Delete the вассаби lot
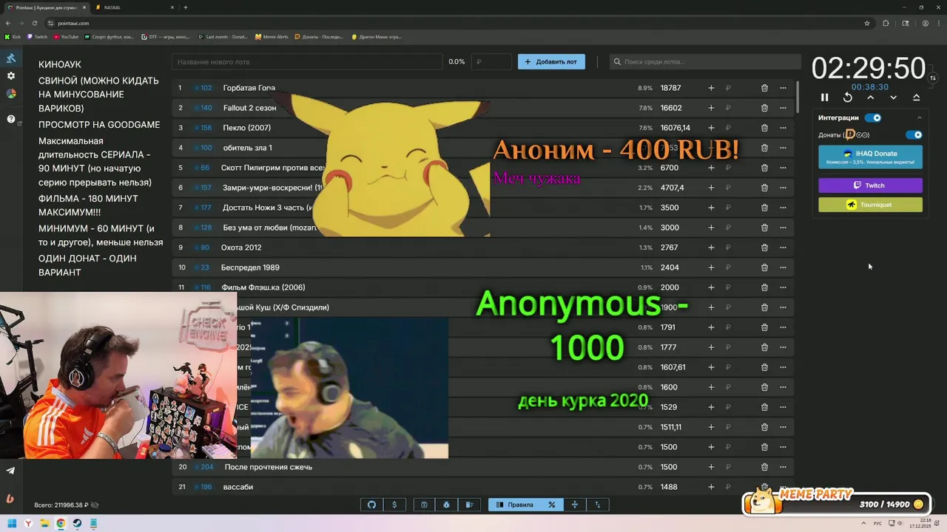Viewport: 947px width, 532px height. (764, 487)
